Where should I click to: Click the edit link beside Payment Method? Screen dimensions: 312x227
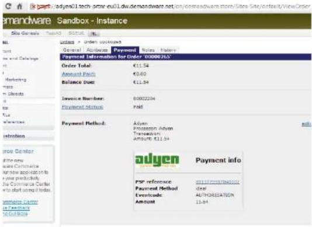coord(306,124)
